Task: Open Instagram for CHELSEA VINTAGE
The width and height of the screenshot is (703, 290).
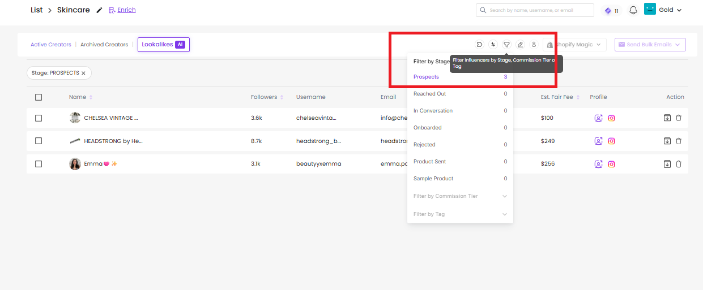Action: click(612, 118)
